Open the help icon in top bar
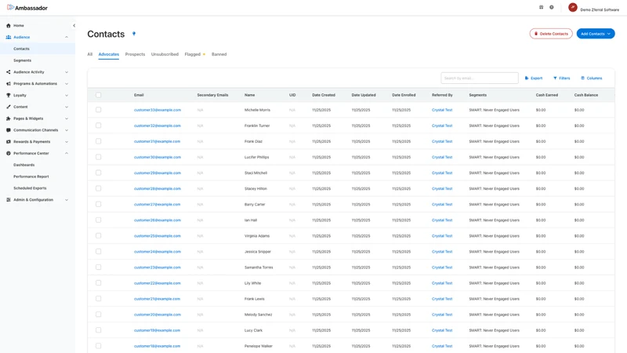Screen dimensions: 627x353 (552, 7)
